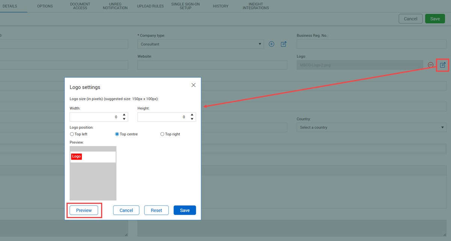Select the Top right logo position

[162, 134]
